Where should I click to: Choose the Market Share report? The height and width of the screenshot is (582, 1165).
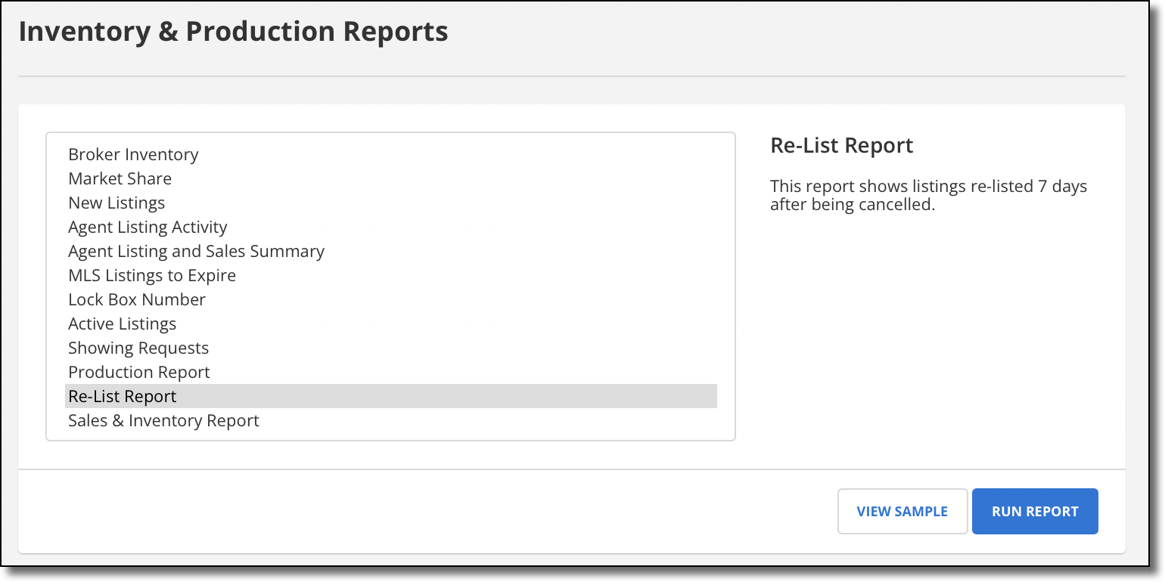tap(391, 178)
